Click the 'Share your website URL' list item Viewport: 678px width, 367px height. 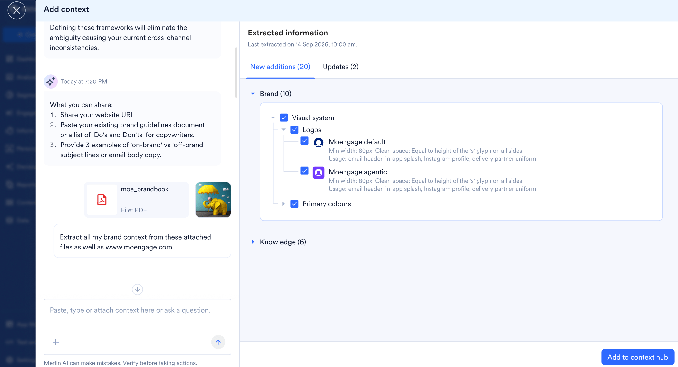(x=97, y=115)
